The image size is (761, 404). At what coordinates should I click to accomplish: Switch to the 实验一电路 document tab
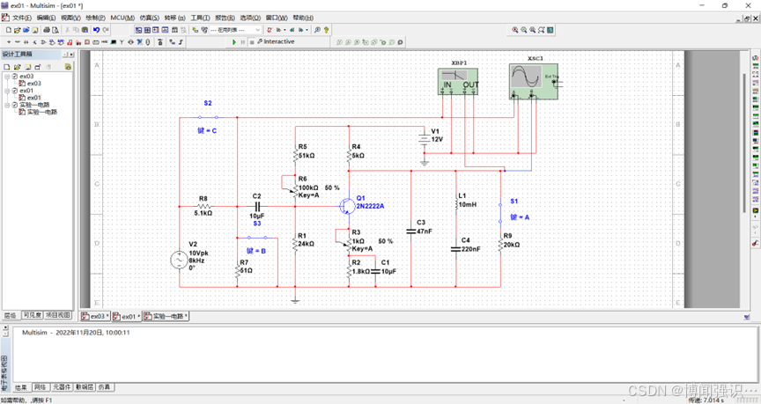click(x=166, y=316)
